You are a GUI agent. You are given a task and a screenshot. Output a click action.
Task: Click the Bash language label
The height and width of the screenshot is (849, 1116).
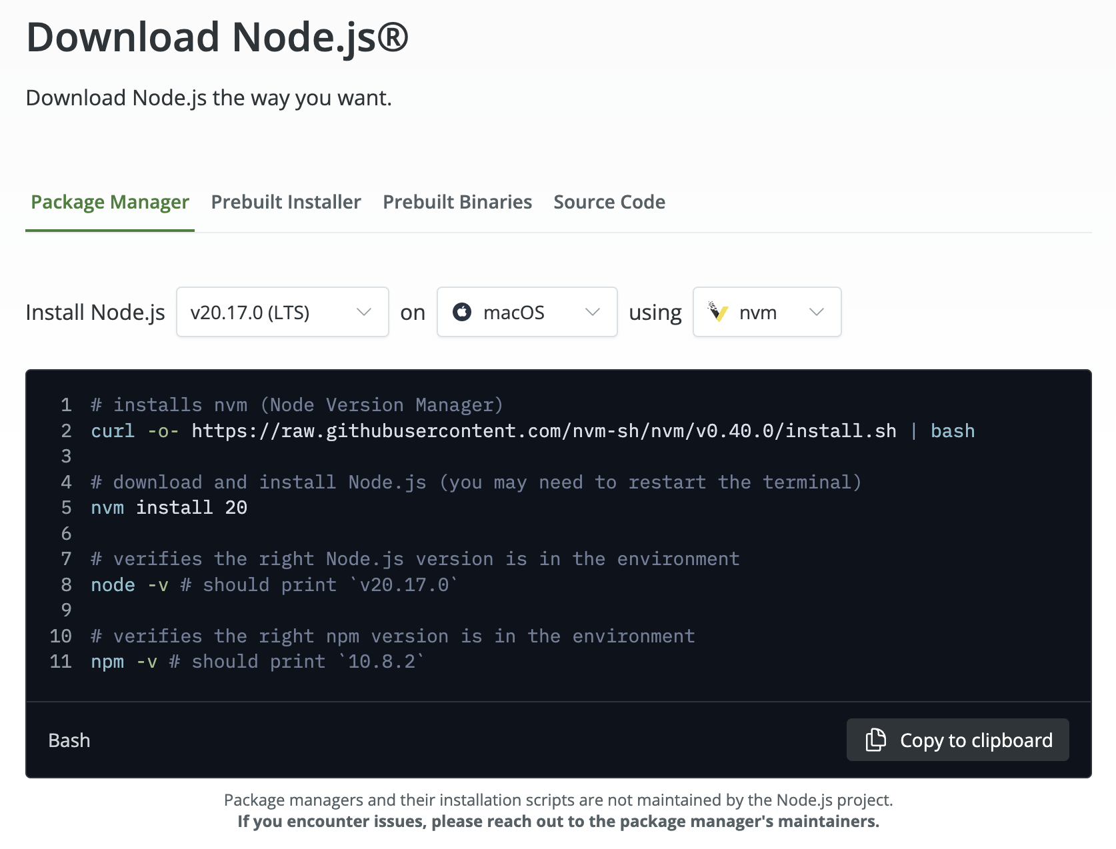(x=69, y=740)
